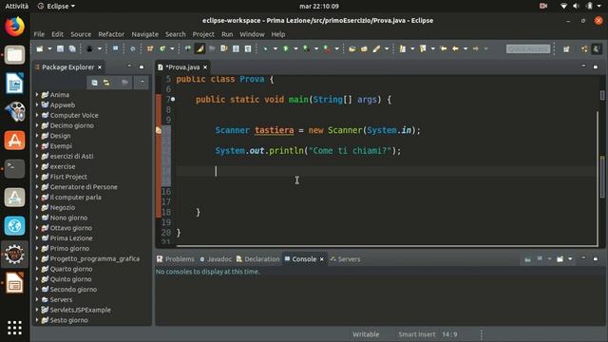This screenshot has width=608, height=342.
Task: Expand the Negozio project
Action: (x=37, y=207)
